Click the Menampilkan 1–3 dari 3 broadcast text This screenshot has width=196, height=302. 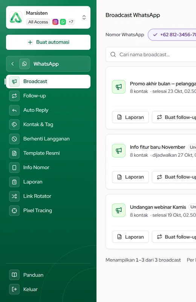coord(143,260)
